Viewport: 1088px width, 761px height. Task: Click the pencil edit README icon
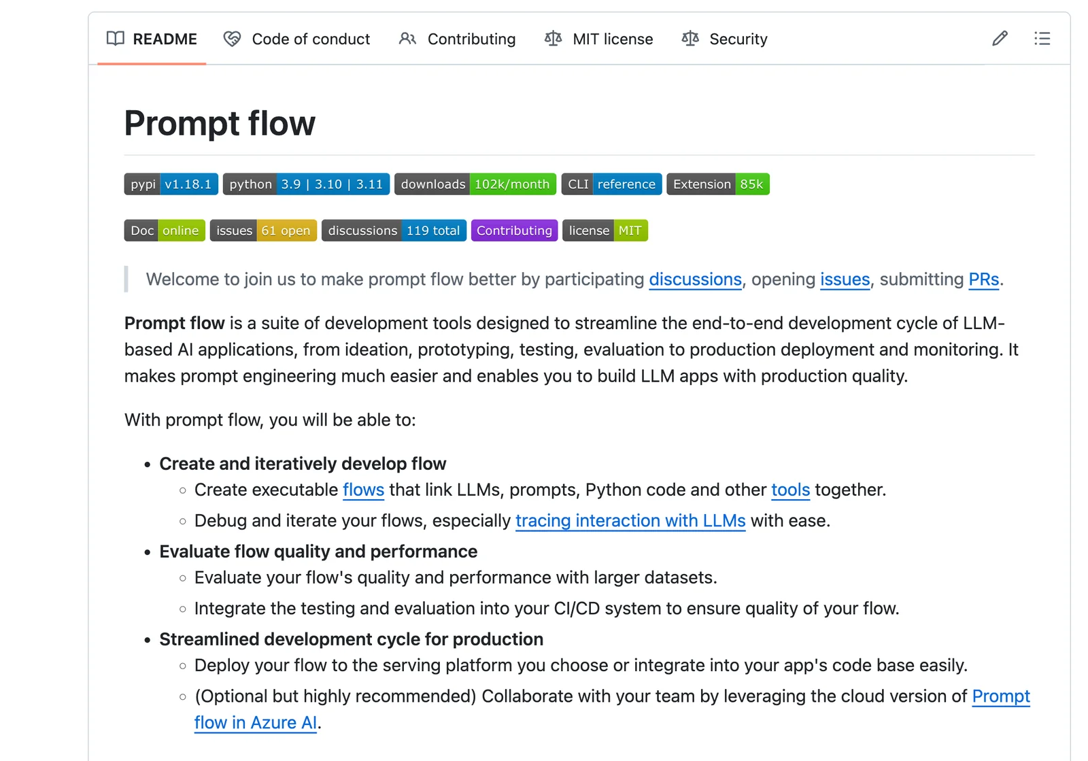coord(999,39)
